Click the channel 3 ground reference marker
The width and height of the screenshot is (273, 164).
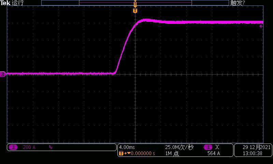(x=3, y=74)
